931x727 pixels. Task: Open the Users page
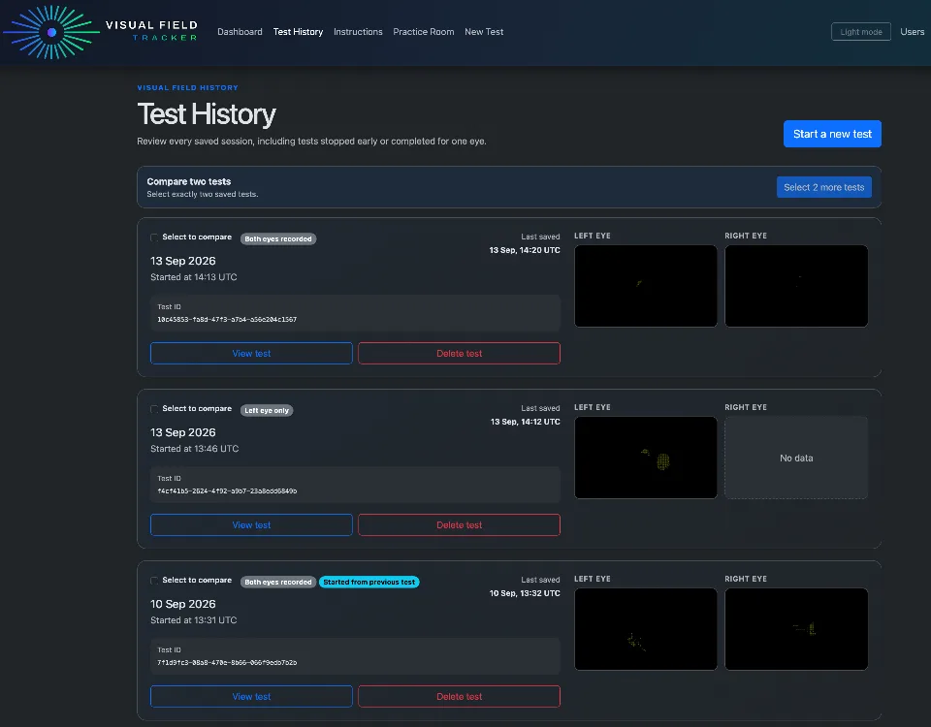[912, 32]
